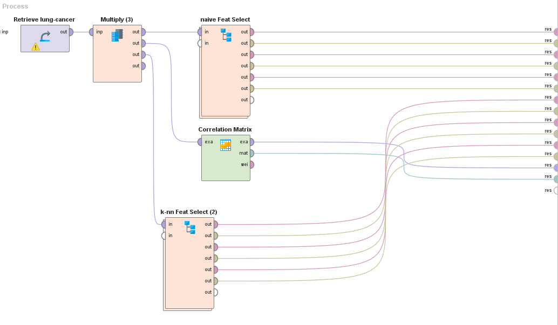This screenshot has width=558, height=325.
Task: Click the empty bottom out port of naive Feat Select
Action: click(251, 100)
